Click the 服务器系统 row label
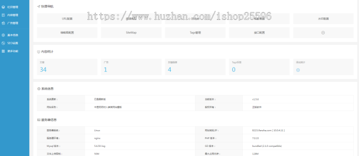Image resolution: width=359 pixels, height=156 pixels. [x=53, y=130]
